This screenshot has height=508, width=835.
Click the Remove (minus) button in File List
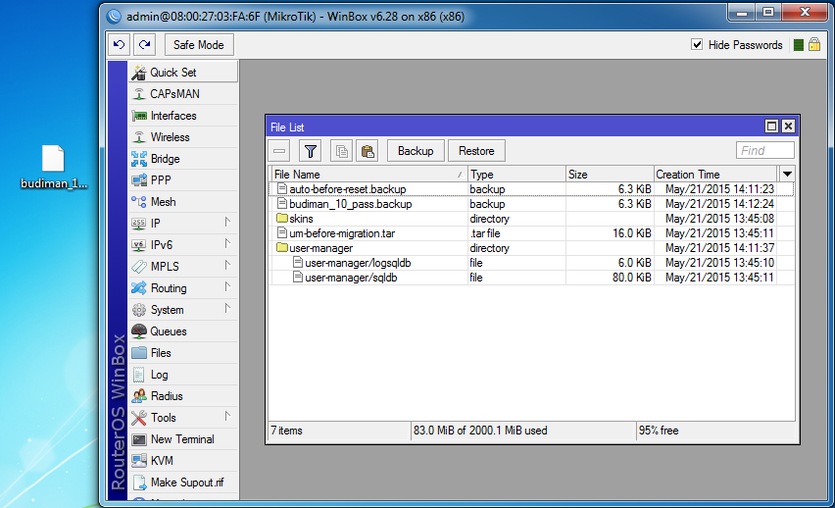279,151
